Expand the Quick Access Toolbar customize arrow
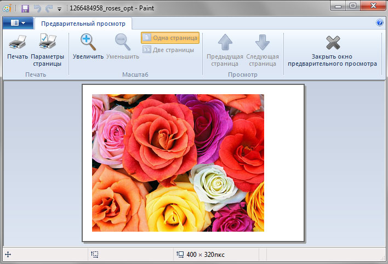 [59, 9]
